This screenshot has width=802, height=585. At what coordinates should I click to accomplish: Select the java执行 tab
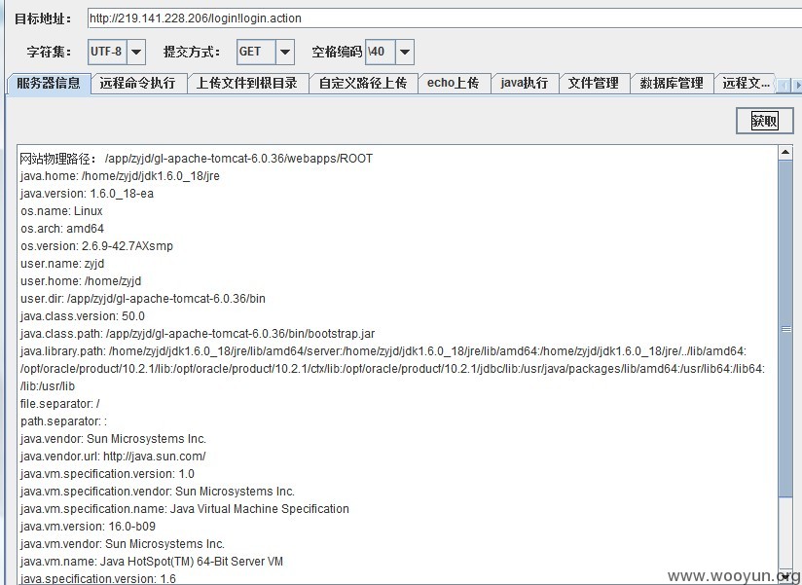point(525,83)
